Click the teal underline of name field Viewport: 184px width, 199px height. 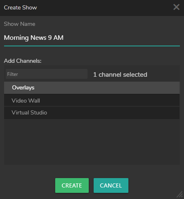tap(92, 46)
